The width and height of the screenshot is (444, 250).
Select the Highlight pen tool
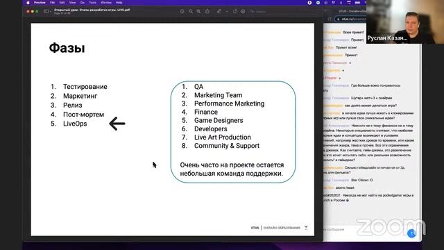click(219, 11)
